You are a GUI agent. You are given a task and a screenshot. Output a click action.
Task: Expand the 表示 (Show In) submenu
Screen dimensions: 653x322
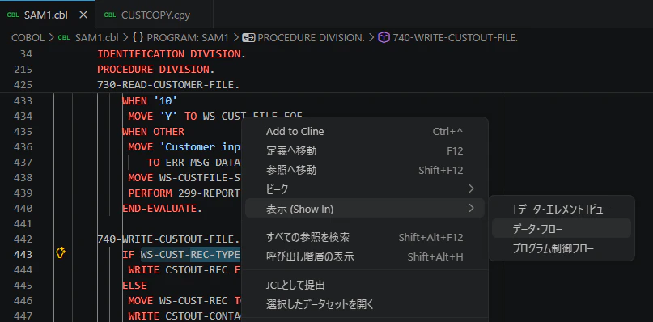click(x=364, y=208)
